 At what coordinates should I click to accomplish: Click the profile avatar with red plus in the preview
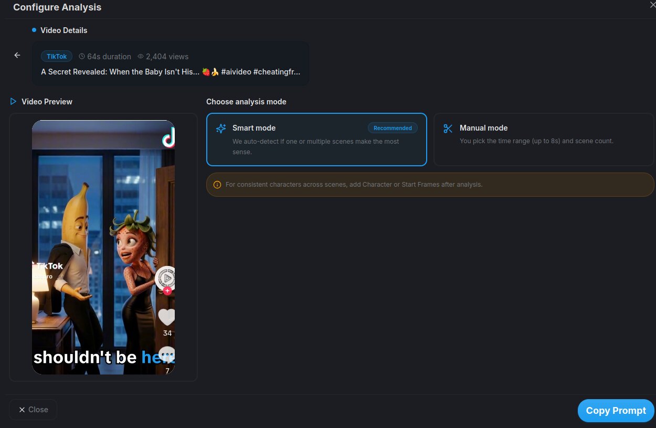point(166,280)
